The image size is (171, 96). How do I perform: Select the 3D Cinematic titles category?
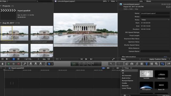tap(126, 75)
